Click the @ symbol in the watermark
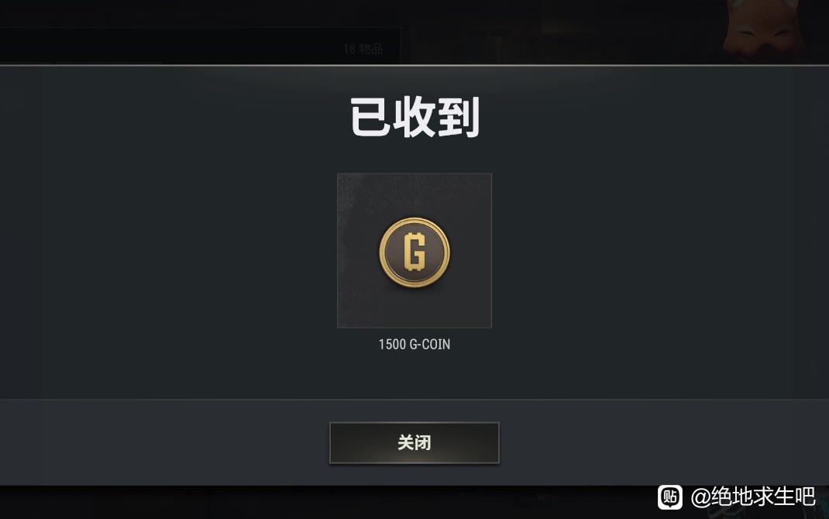Image resolution: width=829 pixels, height=519 pixels. [700, 497]
